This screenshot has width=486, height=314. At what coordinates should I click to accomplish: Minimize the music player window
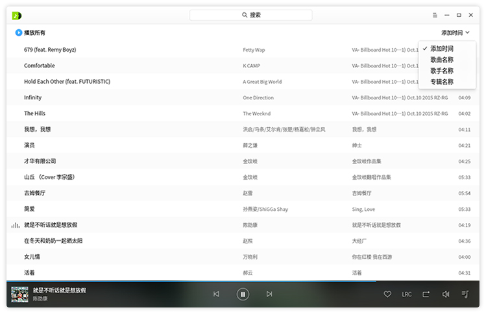(x=446, y=15)
